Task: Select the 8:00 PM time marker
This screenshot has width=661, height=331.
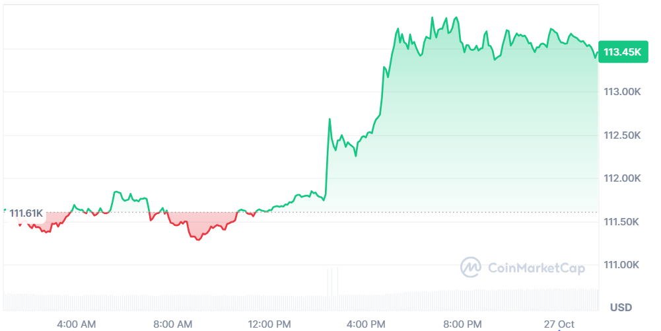Action: pyautogui.click(x=462, y=324)
